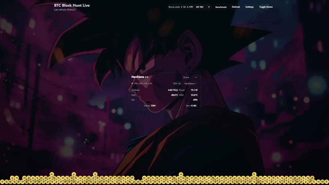Click the NerdQAxe++ model badge
This screenshot has width=329, height=185.
pyautogui.click(x=190, y=84)
